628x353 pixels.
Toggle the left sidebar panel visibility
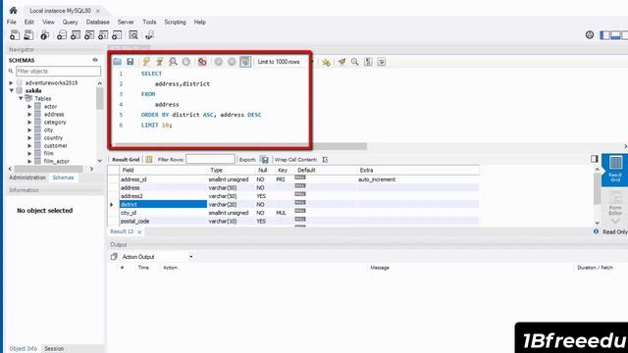pos(604,35)
